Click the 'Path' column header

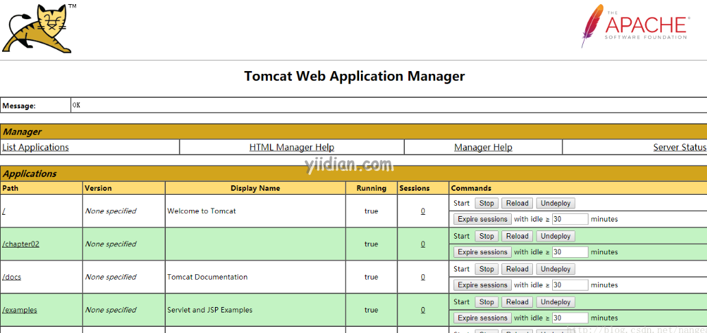[10, 188]
